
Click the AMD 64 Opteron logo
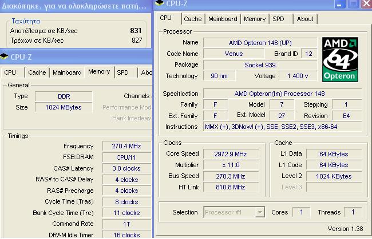(340, 59)
